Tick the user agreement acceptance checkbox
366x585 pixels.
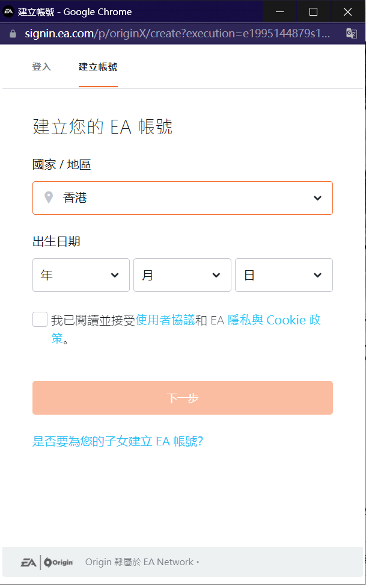coord(40,320)
